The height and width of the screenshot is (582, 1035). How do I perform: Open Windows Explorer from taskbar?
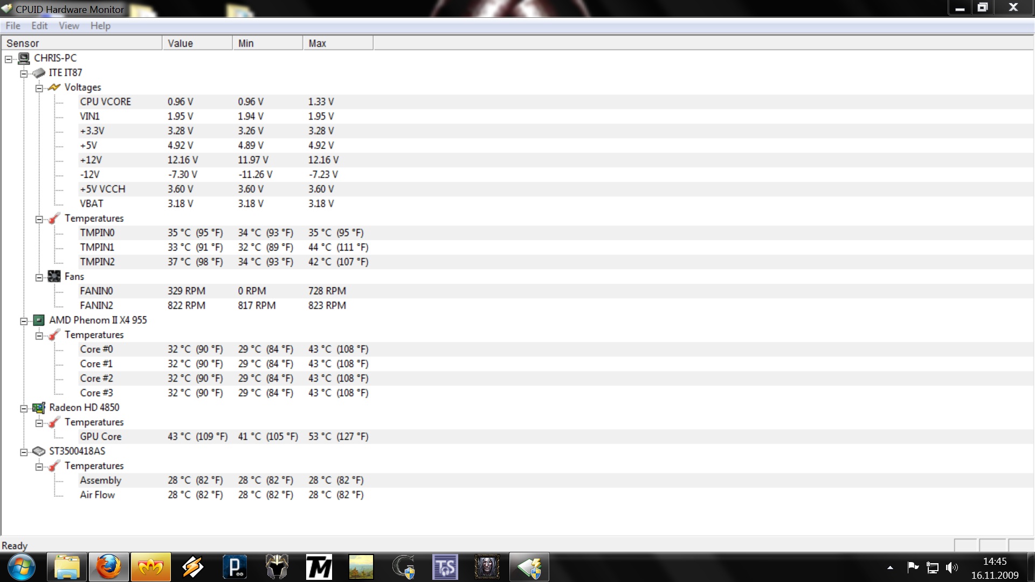tap(67, 567)
